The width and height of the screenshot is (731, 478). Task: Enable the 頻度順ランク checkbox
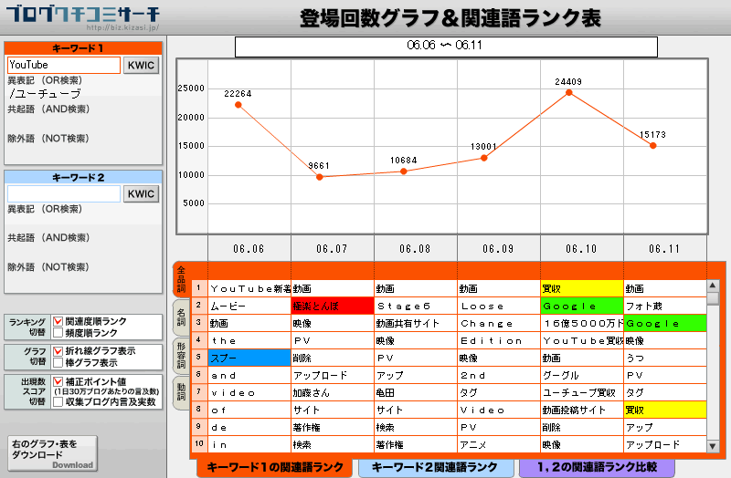point(58,333)
